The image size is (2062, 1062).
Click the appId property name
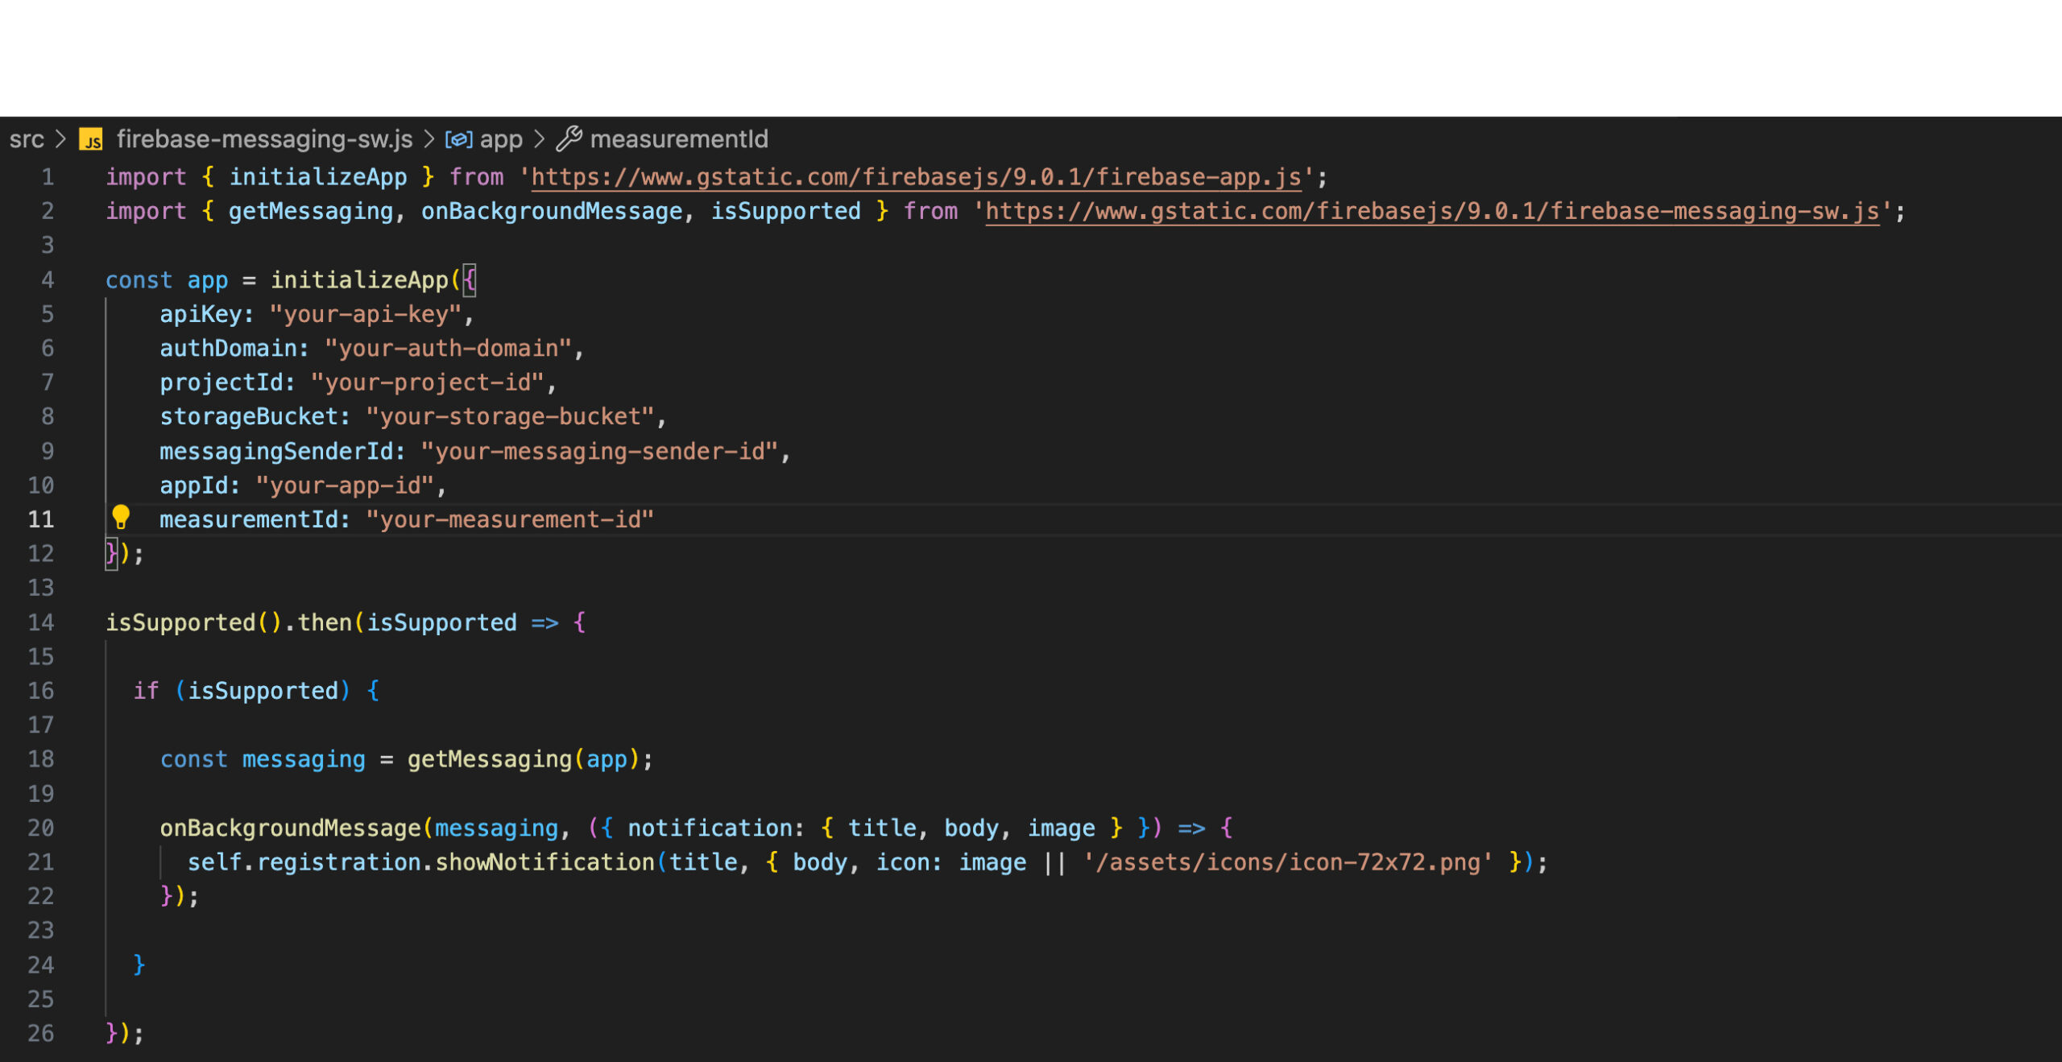coord(193,486)
